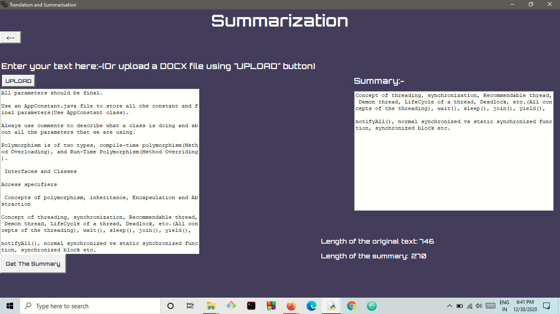560x314 pixels.
Task: Open the Atom editor from the taskbar
Action: (x=371, y=305)
